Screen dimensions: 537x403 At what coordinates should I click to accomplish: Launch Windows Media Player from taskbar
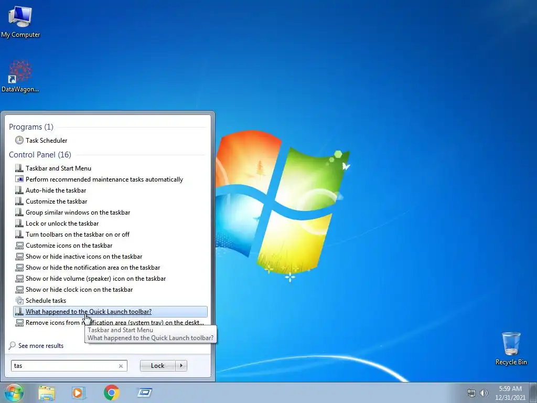(x=79, y=393)
